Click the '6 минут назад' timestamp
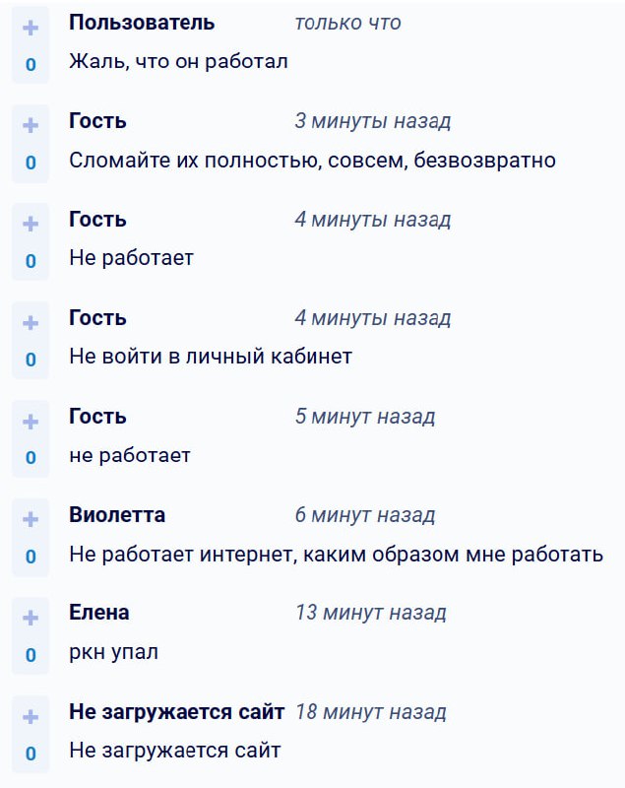The height and width of the screenshot is (788, 625). tap(364, 515)
